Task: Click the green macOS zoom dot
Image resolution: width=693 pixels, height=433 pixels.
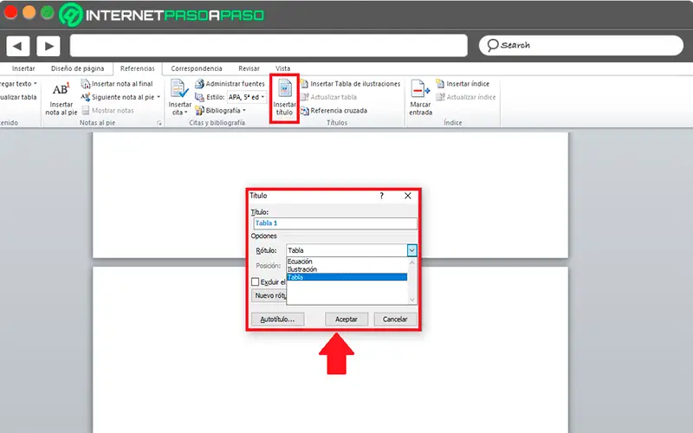Action: tap(48, 12)
